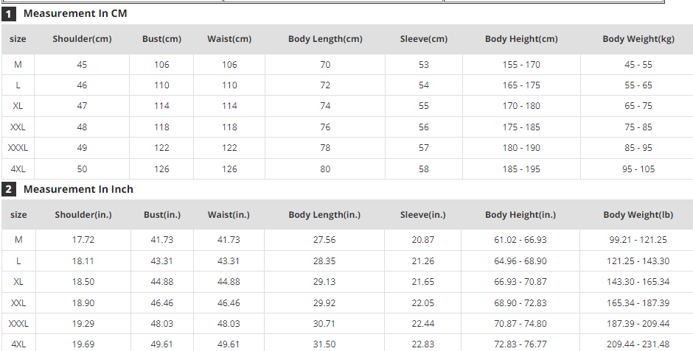Click the Body Height(in.) column header
Screen dimensions: 693x351
click(x=520, y=215)
